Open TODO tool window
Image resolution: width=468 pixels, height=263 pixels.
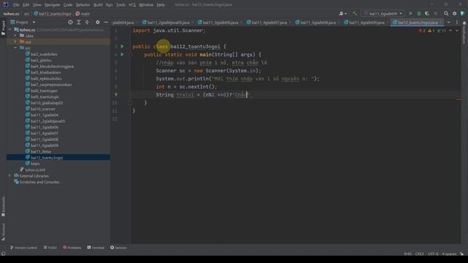tap(50, 248)
